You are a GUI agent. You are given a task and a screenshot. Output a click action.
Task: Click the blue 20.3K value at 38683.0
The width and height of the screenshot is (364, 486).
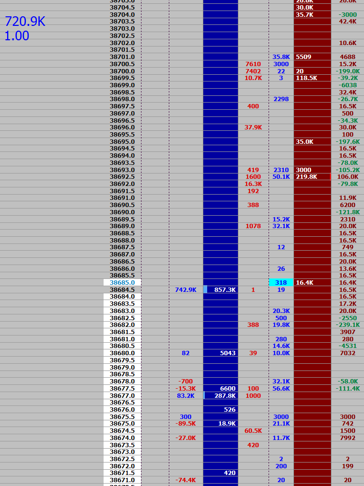(281, 311)
